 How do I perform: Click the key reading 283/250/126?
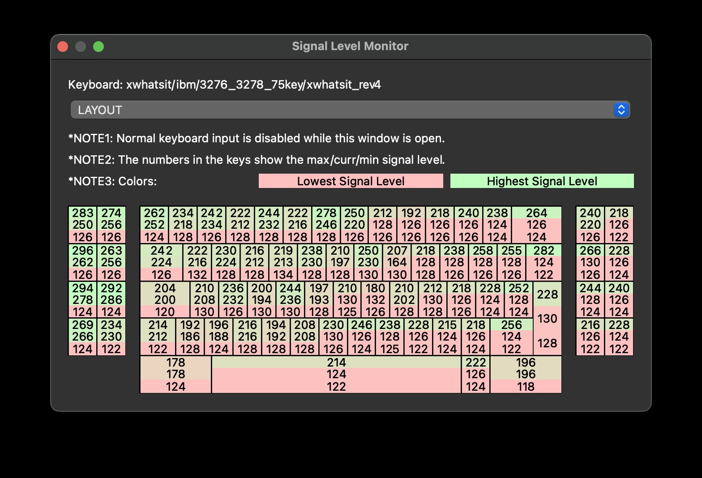[x=83, y=225]
